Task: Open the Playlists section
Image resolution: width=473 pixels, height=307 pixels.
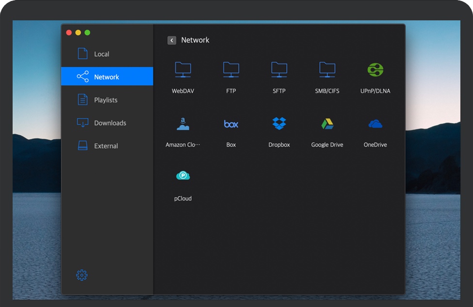Action: tap(105, 100)
